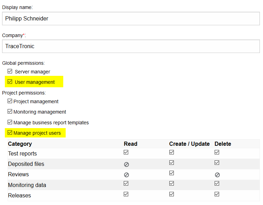
Task: Click the Manage project users label
Action: tap(37, 133)
